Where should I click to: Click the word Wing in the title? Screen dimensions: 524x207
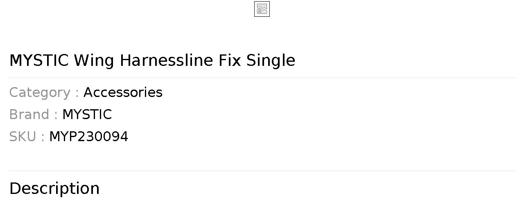(94, 61)
